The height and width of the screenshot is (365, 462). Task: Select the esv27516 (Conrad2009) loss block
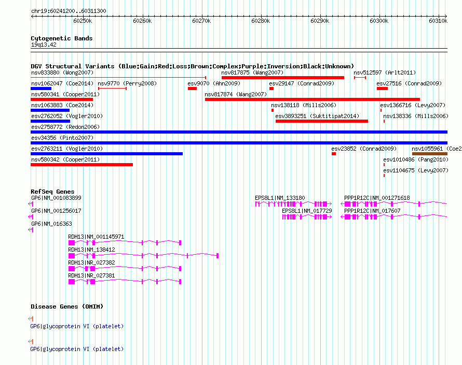(382, 89)
